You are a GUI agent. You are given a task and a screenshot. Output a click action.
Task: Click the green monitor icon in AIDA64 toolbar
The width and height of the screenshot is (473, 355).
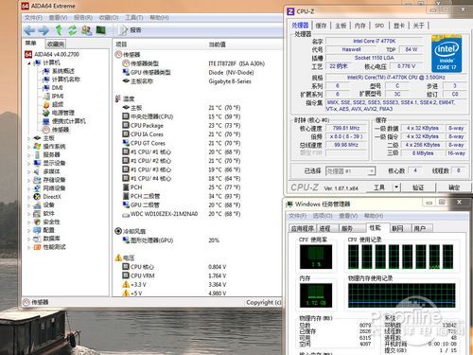[100, 30]
